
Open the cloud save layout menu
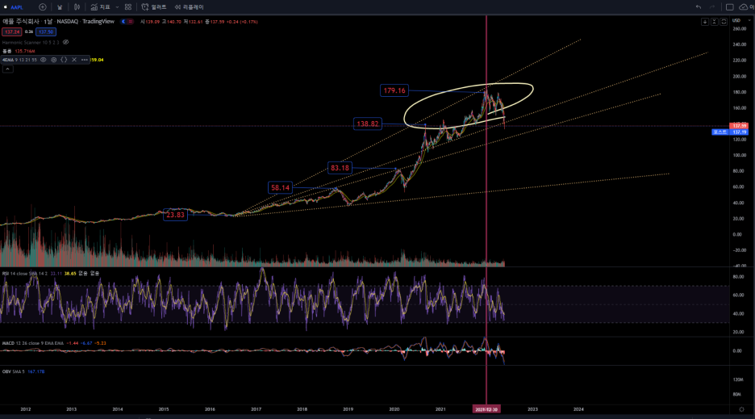[x=744, y=7]
